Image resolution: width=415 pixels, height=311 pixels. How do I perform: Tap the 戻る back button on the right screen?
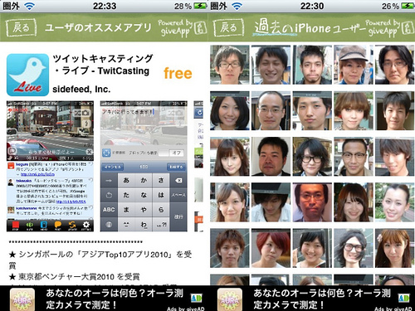click(x=228, y=27)
